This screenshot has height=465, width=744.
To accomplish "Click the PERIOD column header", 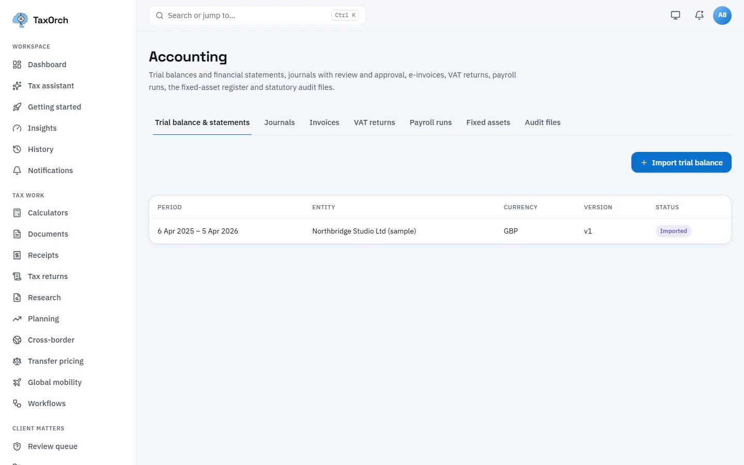I will [x=169, y=207].
